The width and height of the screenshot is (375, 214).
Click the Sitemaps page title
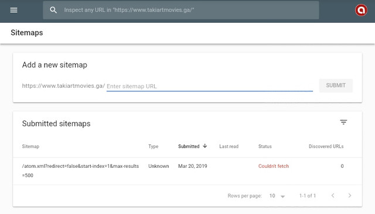tap(27, 33)
